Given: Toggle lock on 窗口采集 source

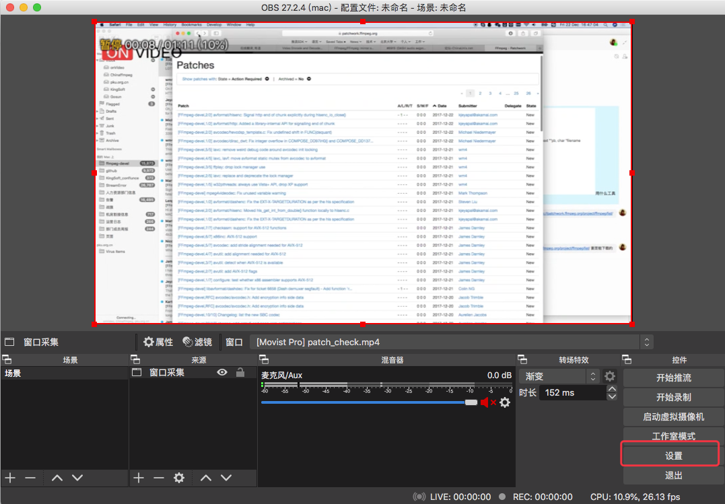Looking at the screenshot, I should click(x=240, y=372).
